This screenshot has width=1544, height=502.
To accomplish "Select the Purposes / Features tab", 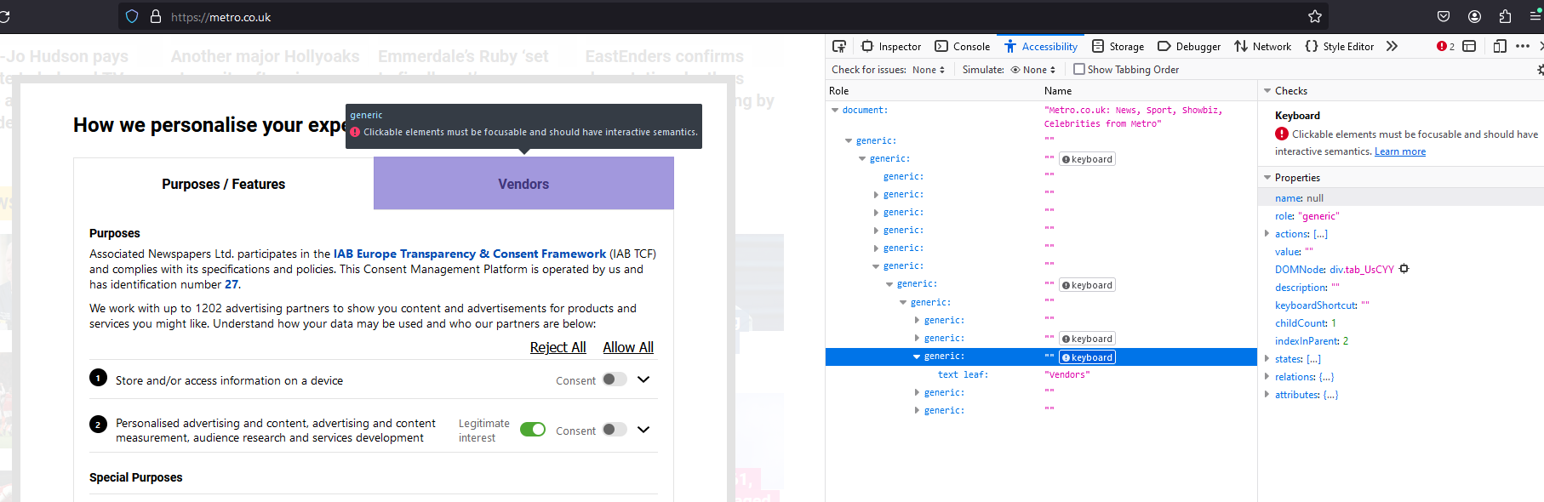I will coord(224,184).
